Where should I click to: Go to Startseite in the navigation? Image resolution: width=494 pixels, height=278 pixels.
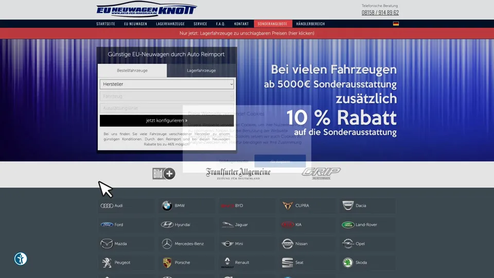coord(105,24)
